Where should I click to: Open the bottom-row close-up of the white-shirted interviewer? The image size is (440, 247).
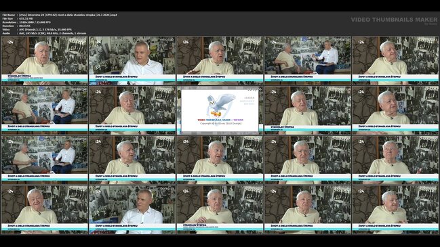click(132, 210)
